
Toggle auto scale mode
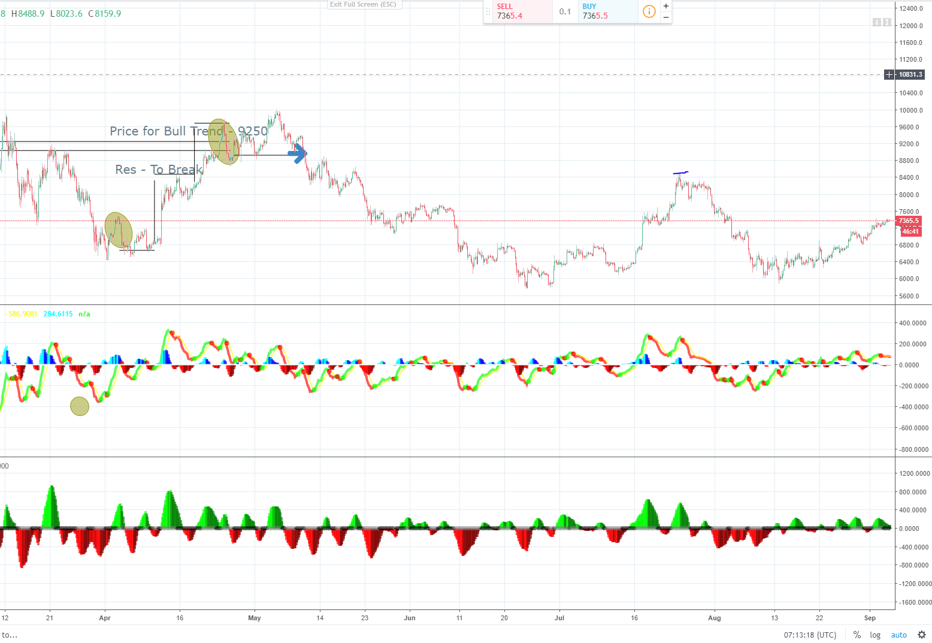tap(898, 635)
